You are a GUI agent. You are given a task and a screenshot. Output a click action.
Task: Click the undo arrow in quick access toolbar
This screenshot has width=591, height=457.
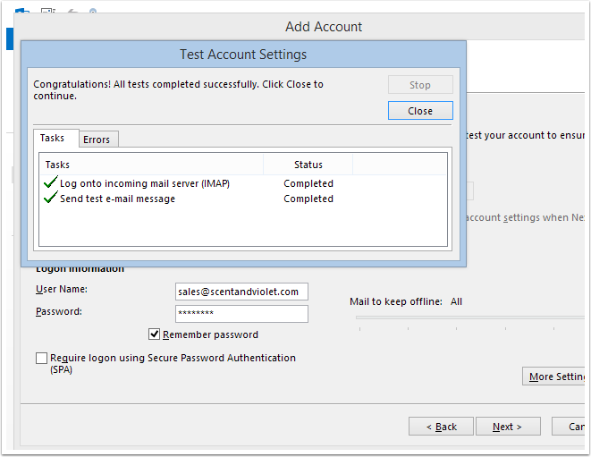point(74,13)
